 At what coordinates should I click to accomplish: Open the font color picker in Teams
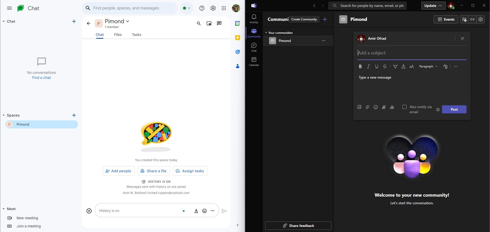(x=403, y=66)
